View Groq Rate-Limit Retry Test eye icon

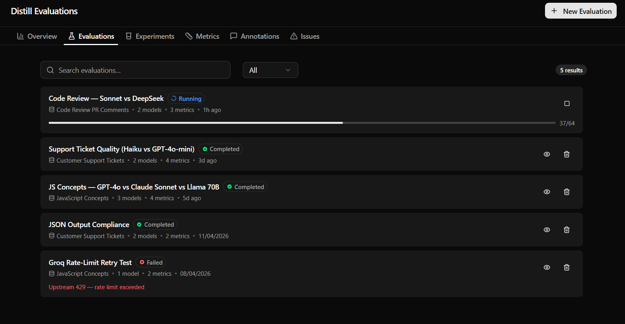pos(547,267)
